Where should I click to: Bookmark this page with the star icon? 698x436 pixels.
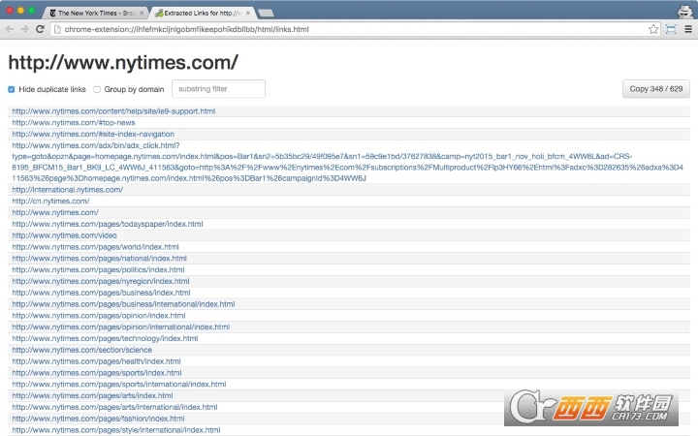653,29
